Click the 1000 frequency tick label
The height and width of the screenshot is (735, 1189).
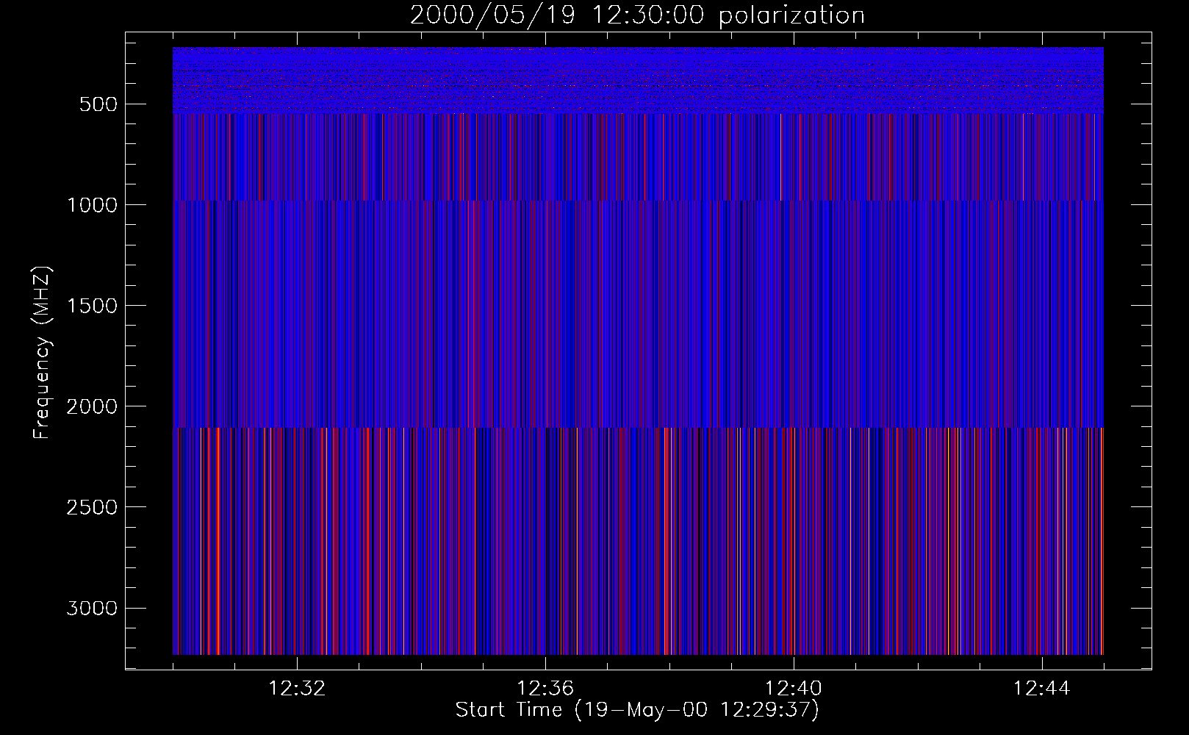[92, 205]
